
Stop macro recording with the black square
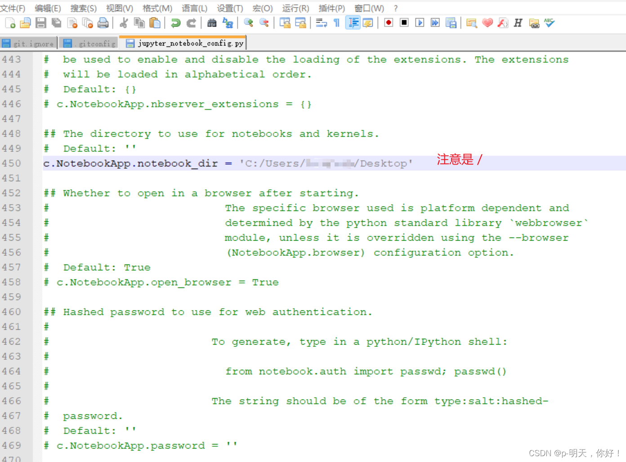(404, 23)
